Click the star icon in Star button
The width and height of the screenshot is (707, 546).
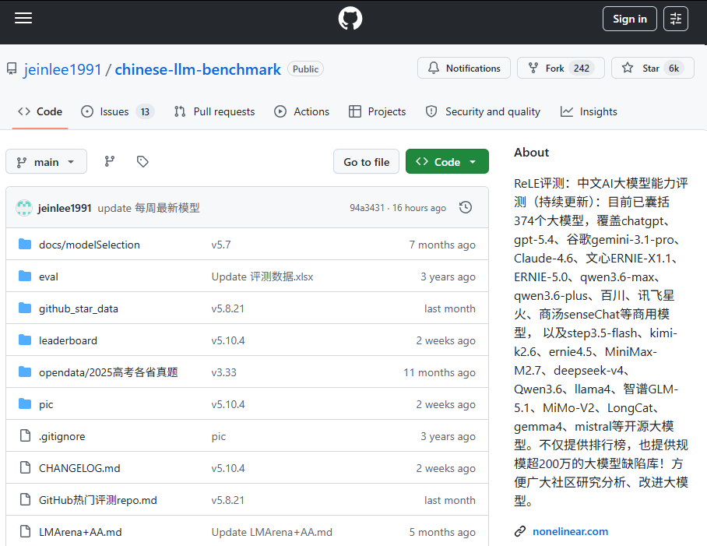tap(628, 68)
